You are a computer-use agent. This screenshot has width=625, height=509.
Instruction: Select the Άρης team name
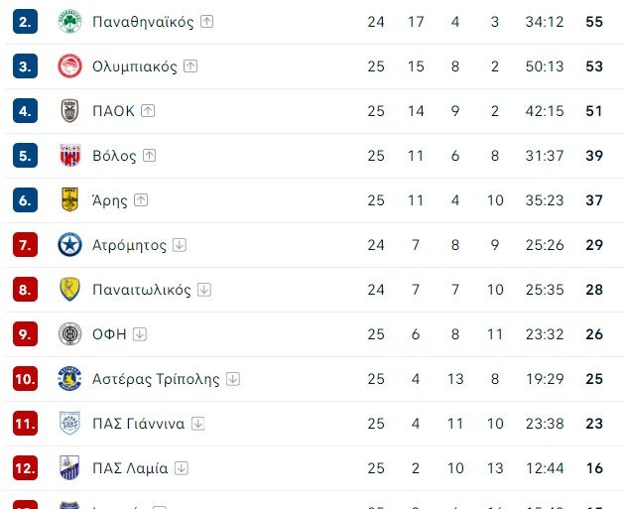click(109, 200)
